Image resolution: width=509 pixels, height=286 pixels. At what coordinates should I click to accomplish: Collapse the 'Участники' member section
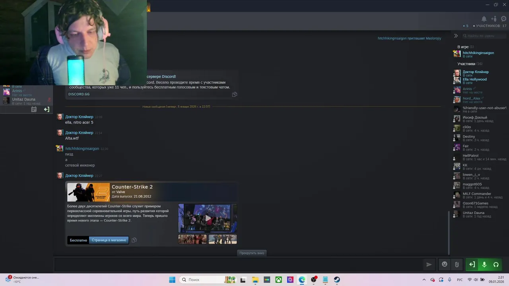pos(470,64)
